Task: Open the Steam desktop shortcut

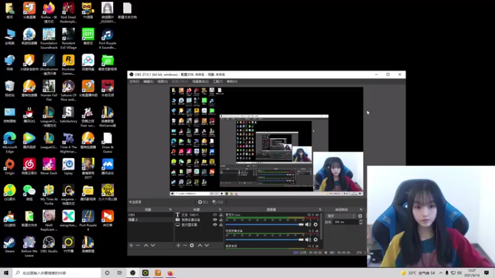Action: [10, 245]
